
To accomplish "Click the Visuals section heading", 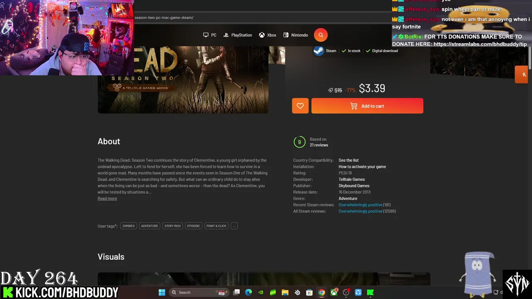I will (111, 257).
